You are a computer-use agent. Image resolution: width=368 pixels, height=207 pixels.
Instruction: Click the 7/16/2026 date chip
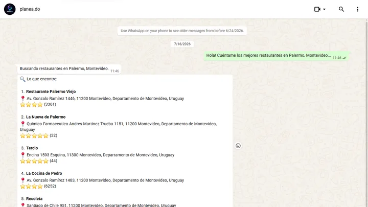pos(182,44)
